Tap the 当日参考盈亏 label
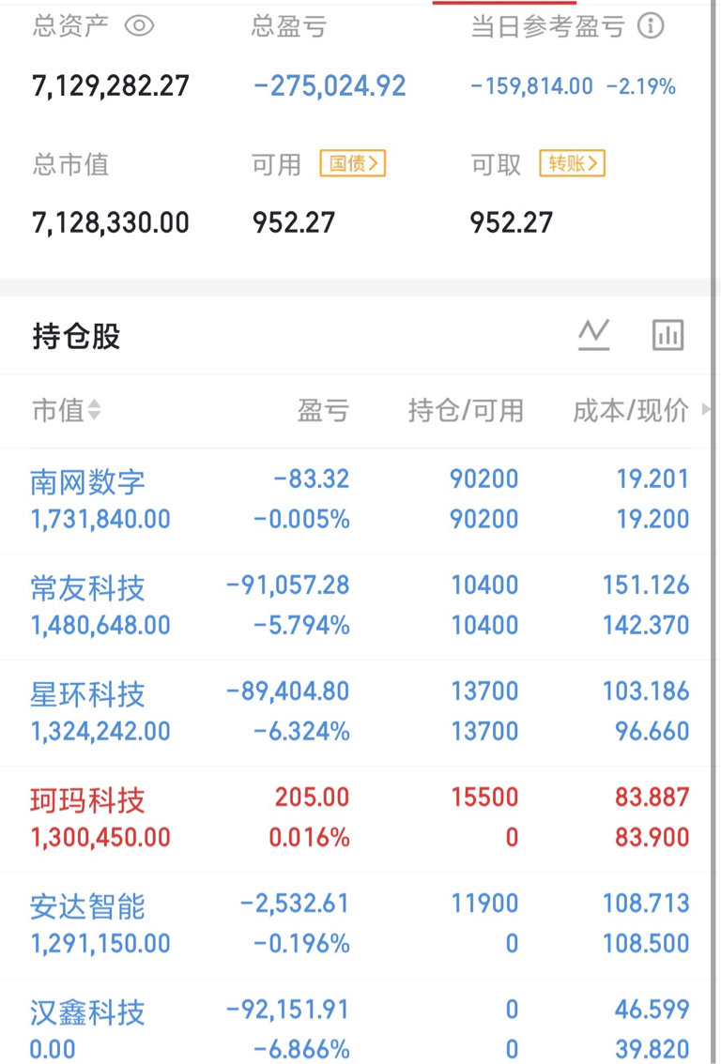This screenshot has height=1064, width=721. click(x=547, y=27)
